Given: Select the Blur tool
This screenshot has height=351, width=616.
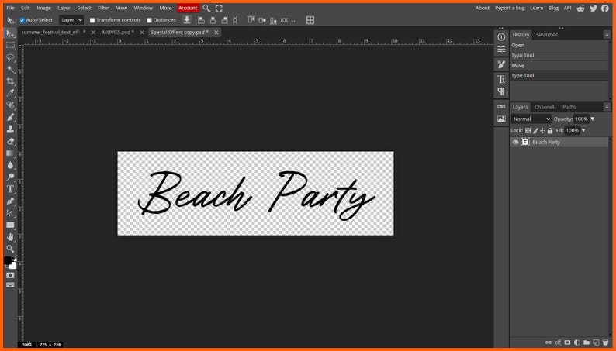Looking at the screenshot, I should (x=11, y=165).
